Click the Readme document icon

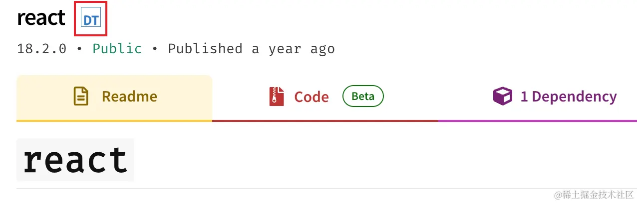(x=81, y=96)
